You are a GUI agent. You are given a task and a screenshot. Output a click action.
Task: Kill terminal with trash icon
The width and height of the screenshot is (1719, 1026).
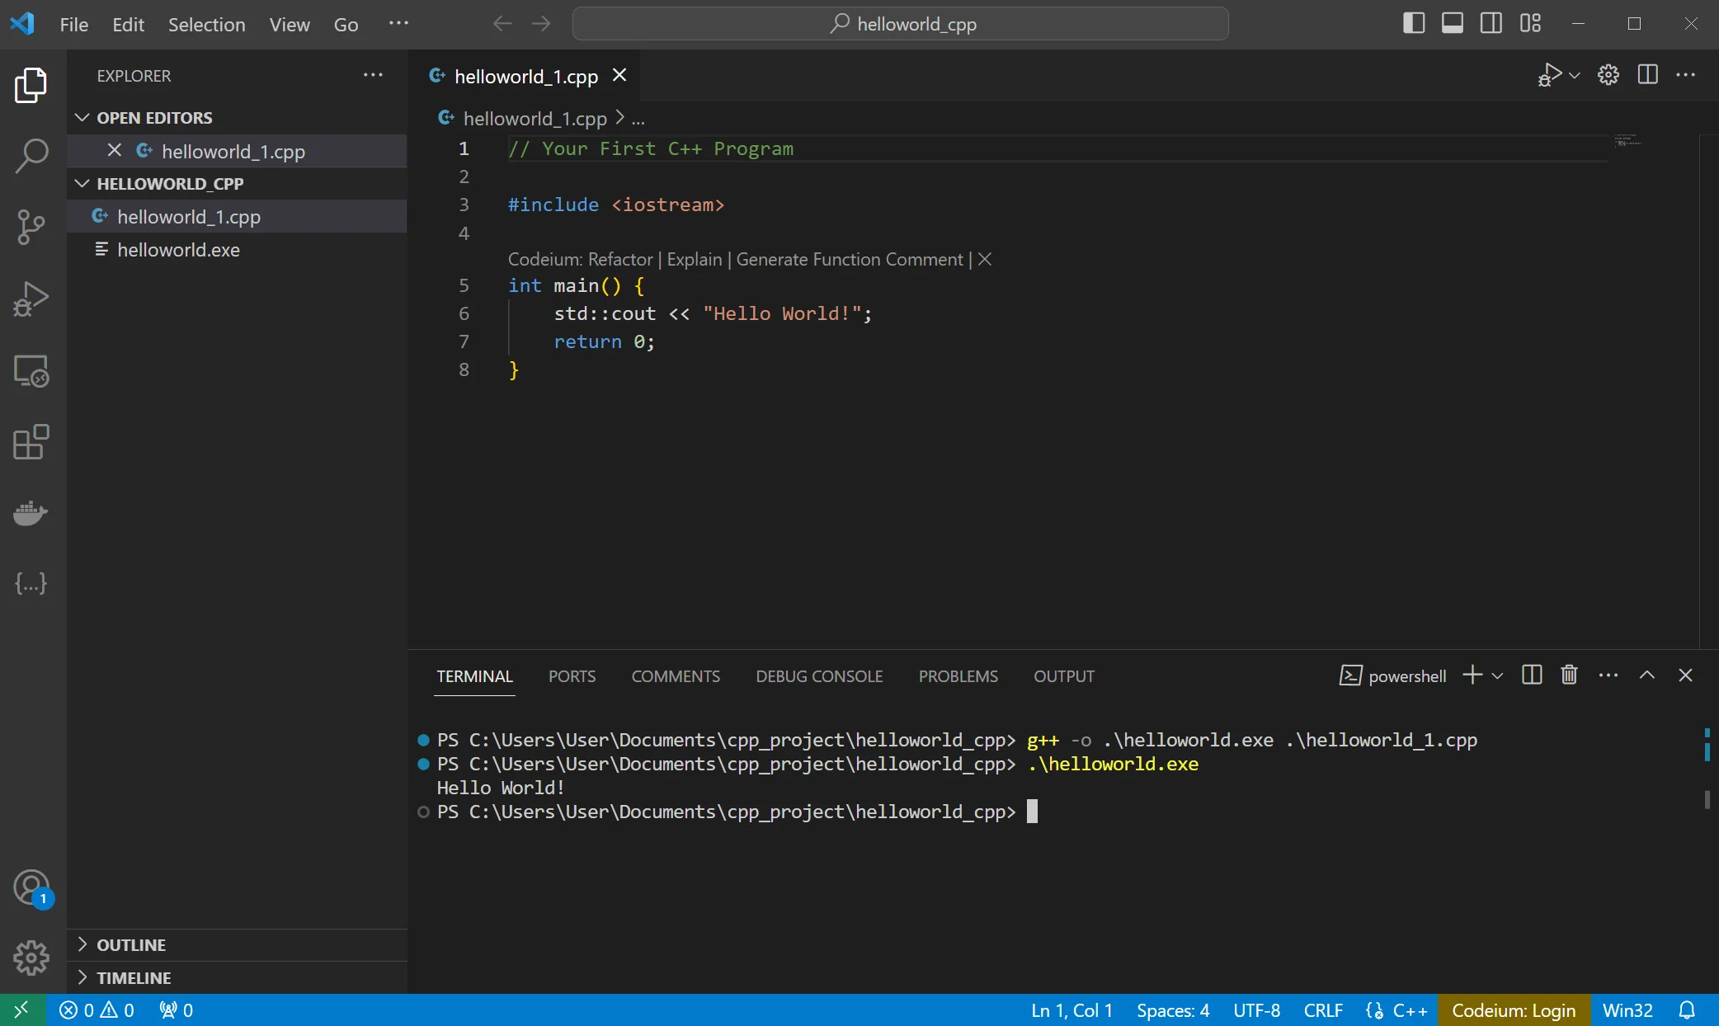pos(1570,675)
